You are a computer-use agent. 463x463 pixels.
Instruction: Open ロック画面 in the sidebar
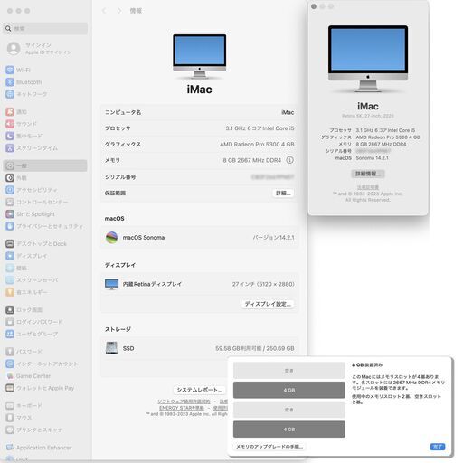coord(45,309)
